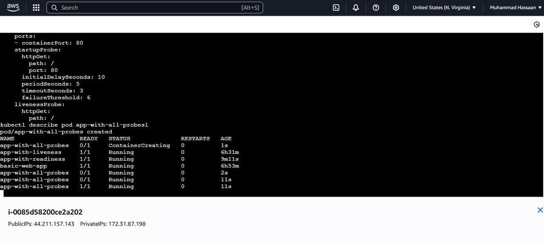The width and height of the screenshot is (544, 243).
Task: Open the notifications bell
Action: [x=356, y=8]
